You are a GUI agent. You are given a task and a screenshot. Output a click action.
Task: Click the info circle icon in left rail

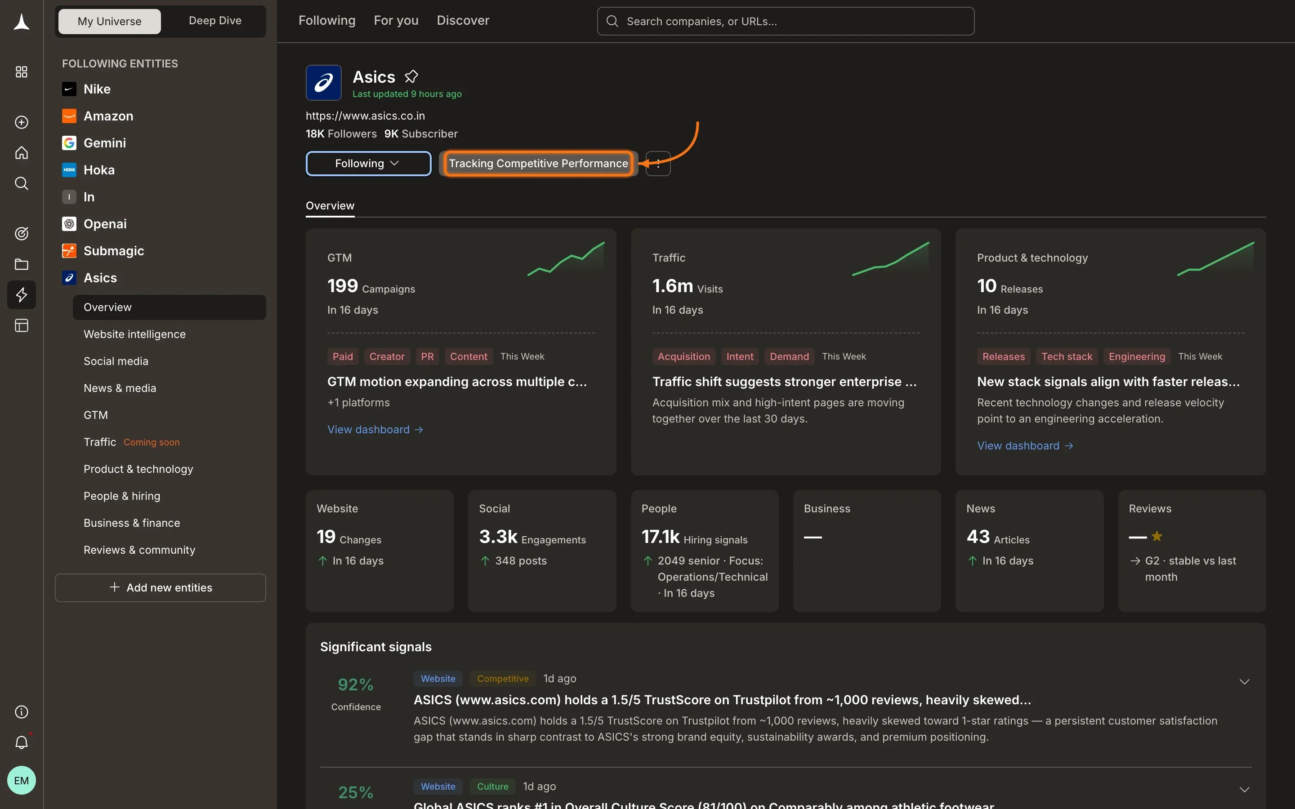pos(22,712)
